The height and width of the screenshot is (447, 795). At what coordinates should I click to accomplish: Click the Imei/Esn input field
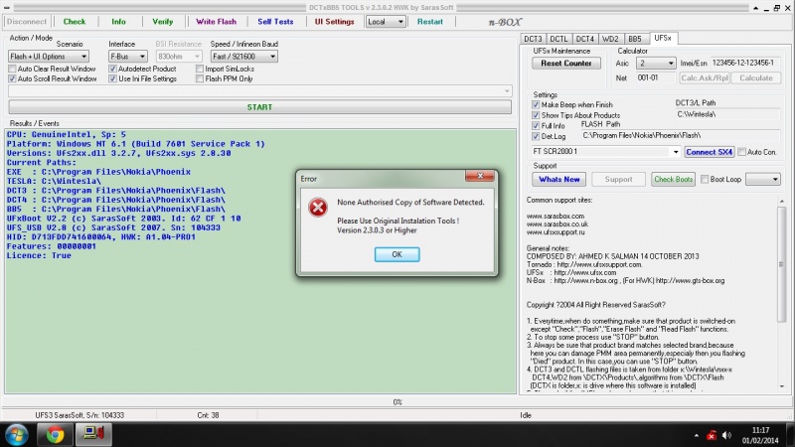[745, 63]
